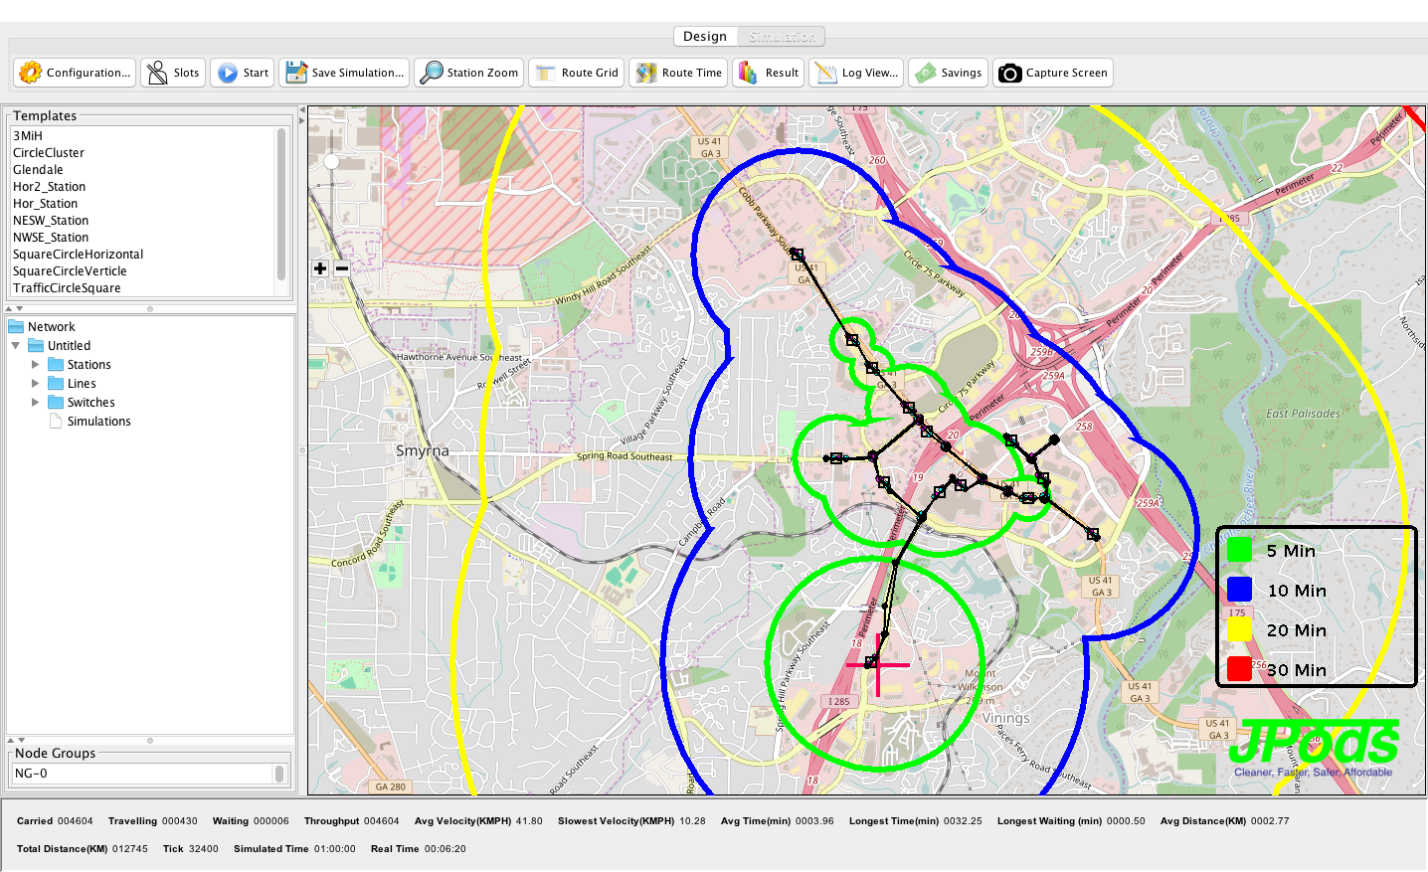Capture the screen with camera button
The width and height of the screenshot is (1428, 872).
[1052, 73]
